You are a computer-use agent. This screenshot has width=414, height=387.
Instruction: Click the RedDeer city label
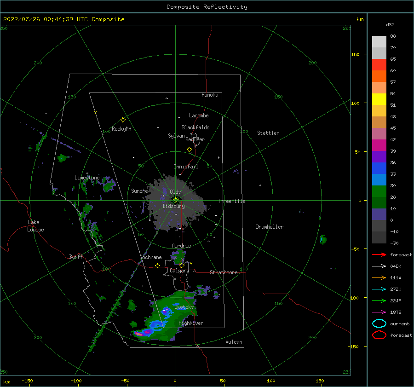point(195,139)
